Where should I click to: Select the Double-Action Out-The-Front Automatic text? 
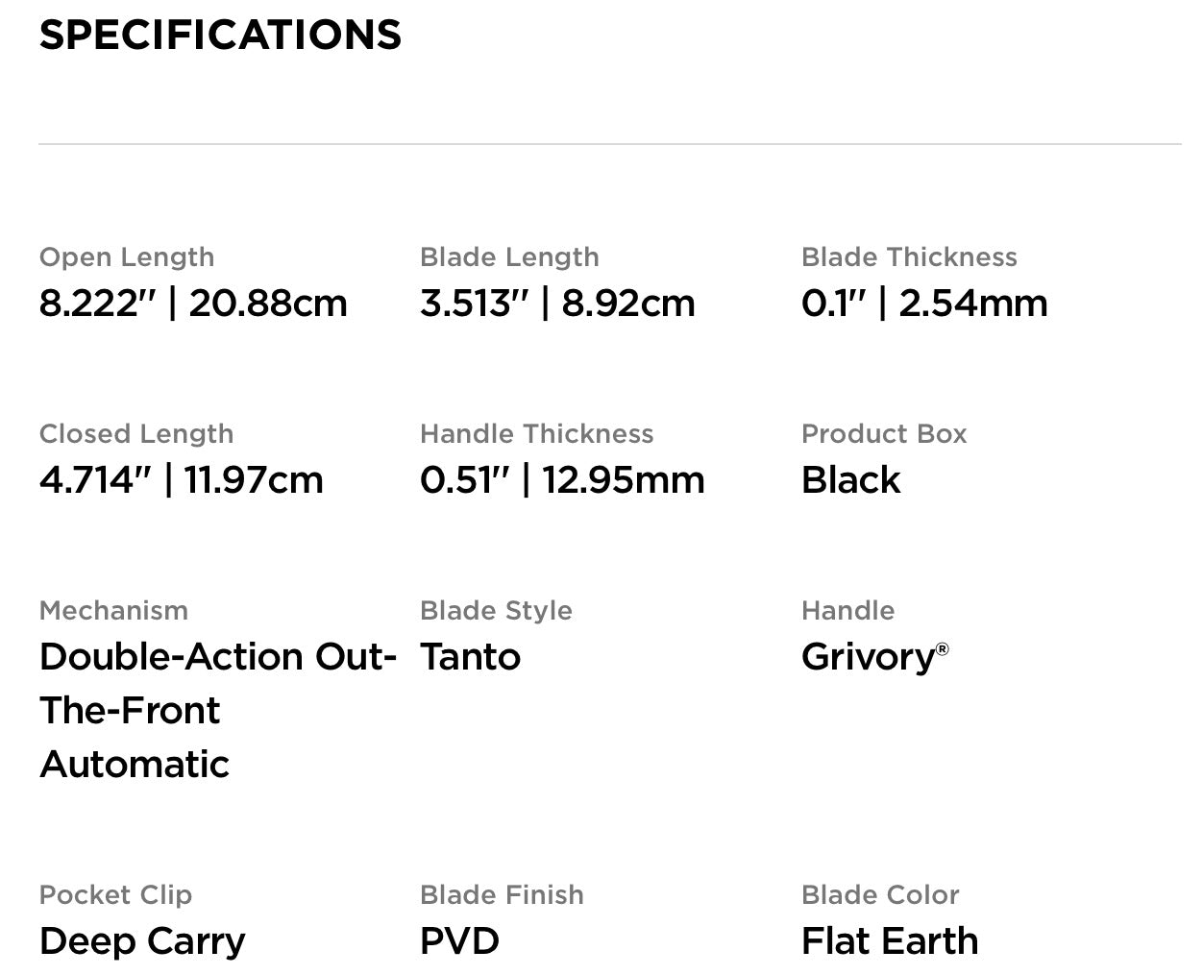[x=217, y=710]
